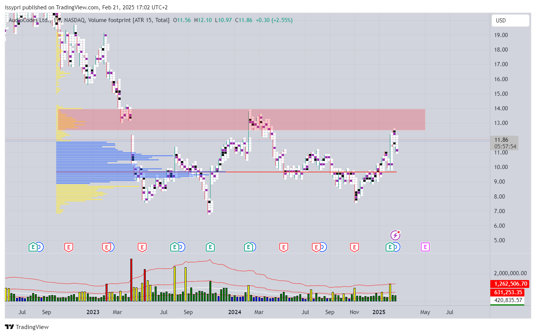Click the bar countdown timer 05:57:54
The height and width of the screenshot is (335, 536).
pyautogui.click(x=505, y=147)
